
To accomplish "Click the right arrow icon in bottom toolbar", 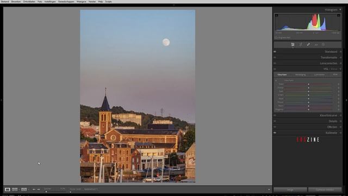I will coord(39,189).
